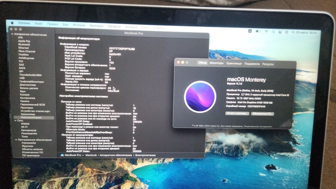Click the Siri icon in menu bar
Screen dimensions: 336x189
pyautogui.click(x=287, y=32)
